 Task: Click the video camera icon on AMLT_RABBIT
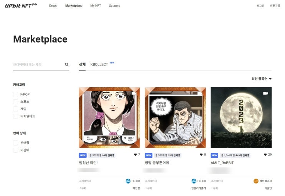pyautogui.click(x=265, y=93)
